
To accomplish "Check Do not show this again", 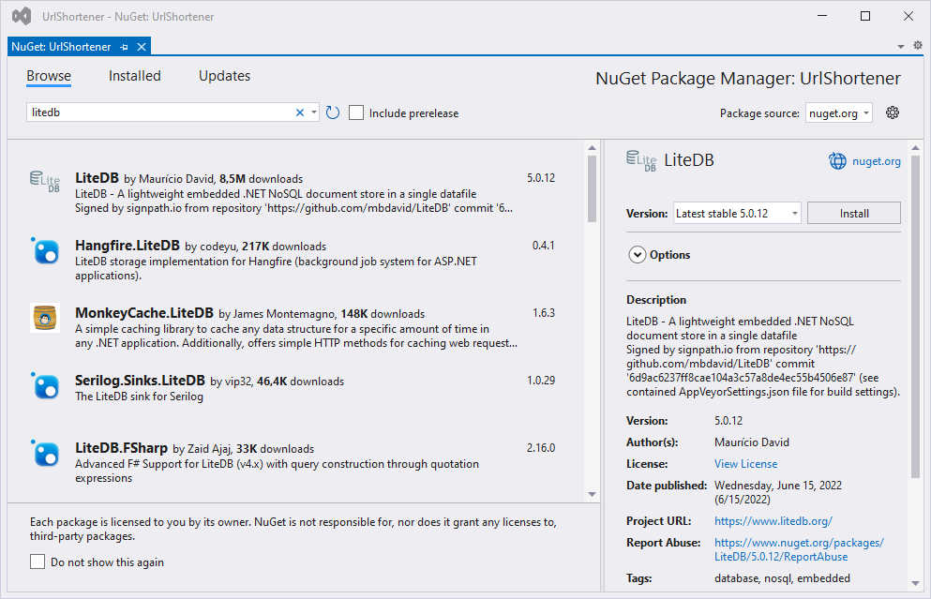I will 38,562.
